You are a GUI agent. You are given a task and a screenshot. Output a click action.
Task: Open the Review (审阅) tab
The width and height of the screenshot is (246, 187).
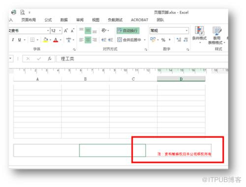[x=80, y=20]
